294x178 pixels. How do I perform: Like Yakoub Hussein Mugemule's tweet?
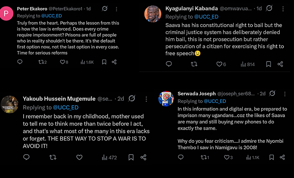click(79, 157)
